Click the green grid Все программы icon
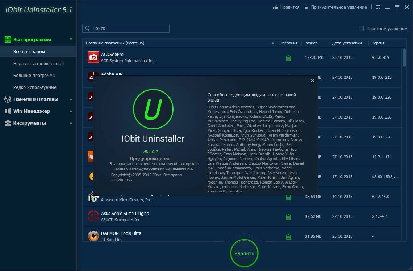The height and width of the screenshot is (271, 413). click(8, 40)
